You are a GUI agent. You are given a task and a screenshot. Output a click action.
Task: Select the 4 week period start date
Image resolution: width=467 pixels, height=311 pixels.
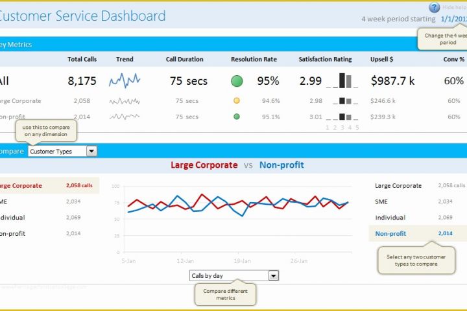point(453,19)
